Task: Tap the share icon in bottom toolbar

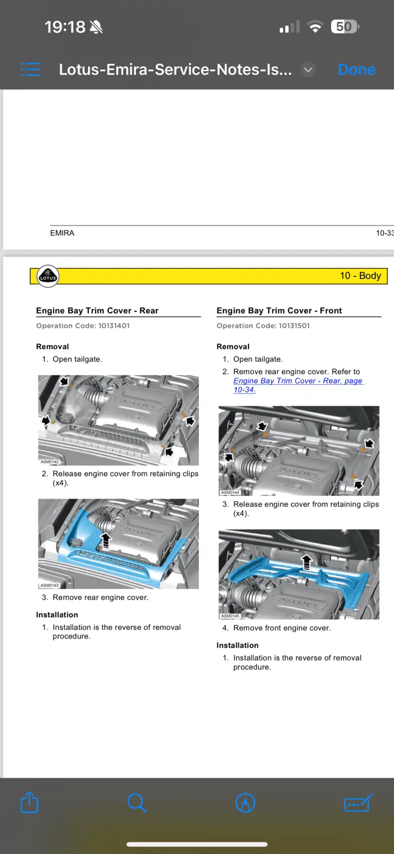Action: pos(29,802)
